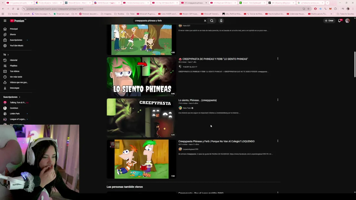This screenshot has width=356, height=200.
Task: Switch to the Minecraft Server tab
Action: coord(77,3)
